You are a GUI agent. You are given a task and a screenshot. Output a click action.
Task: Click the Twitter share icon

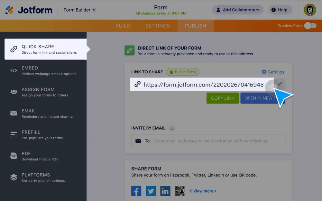coord(151,191)
